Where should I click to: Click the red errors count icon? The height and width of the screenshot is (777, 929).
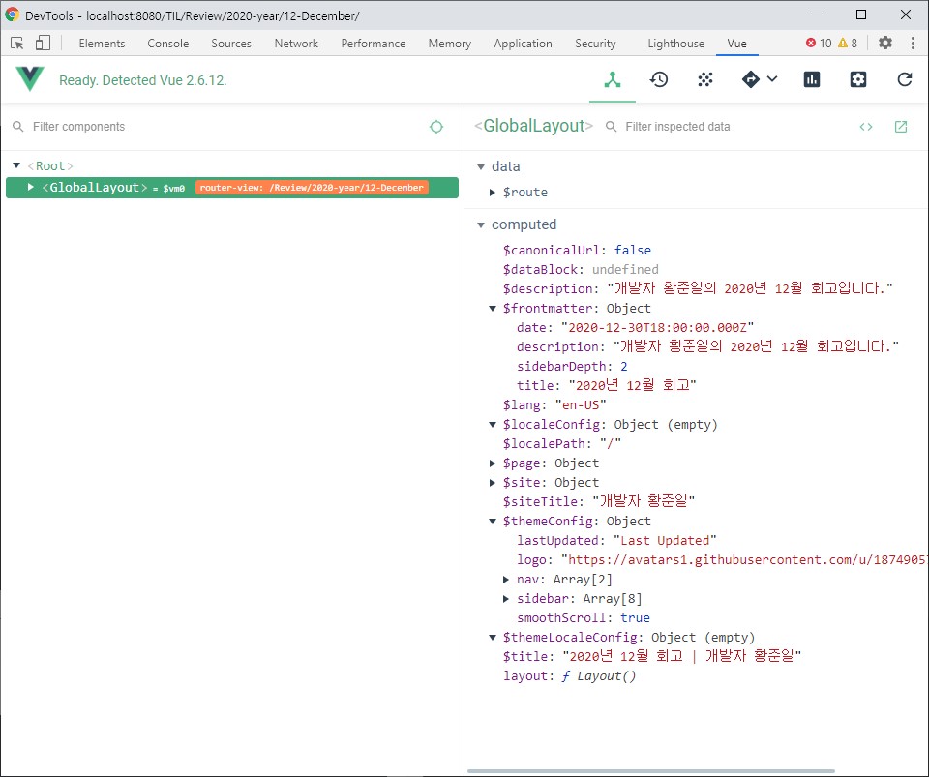811,43
